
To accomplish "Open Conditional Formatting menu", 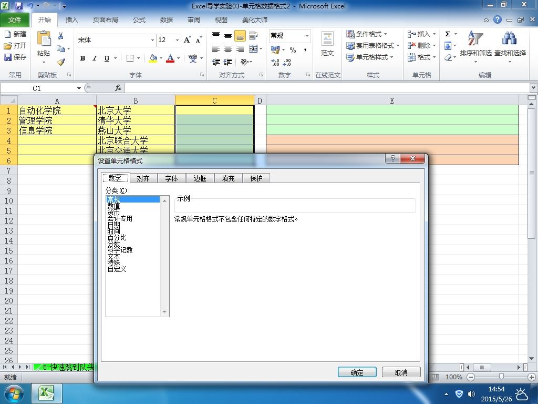I will coord(367,34).
